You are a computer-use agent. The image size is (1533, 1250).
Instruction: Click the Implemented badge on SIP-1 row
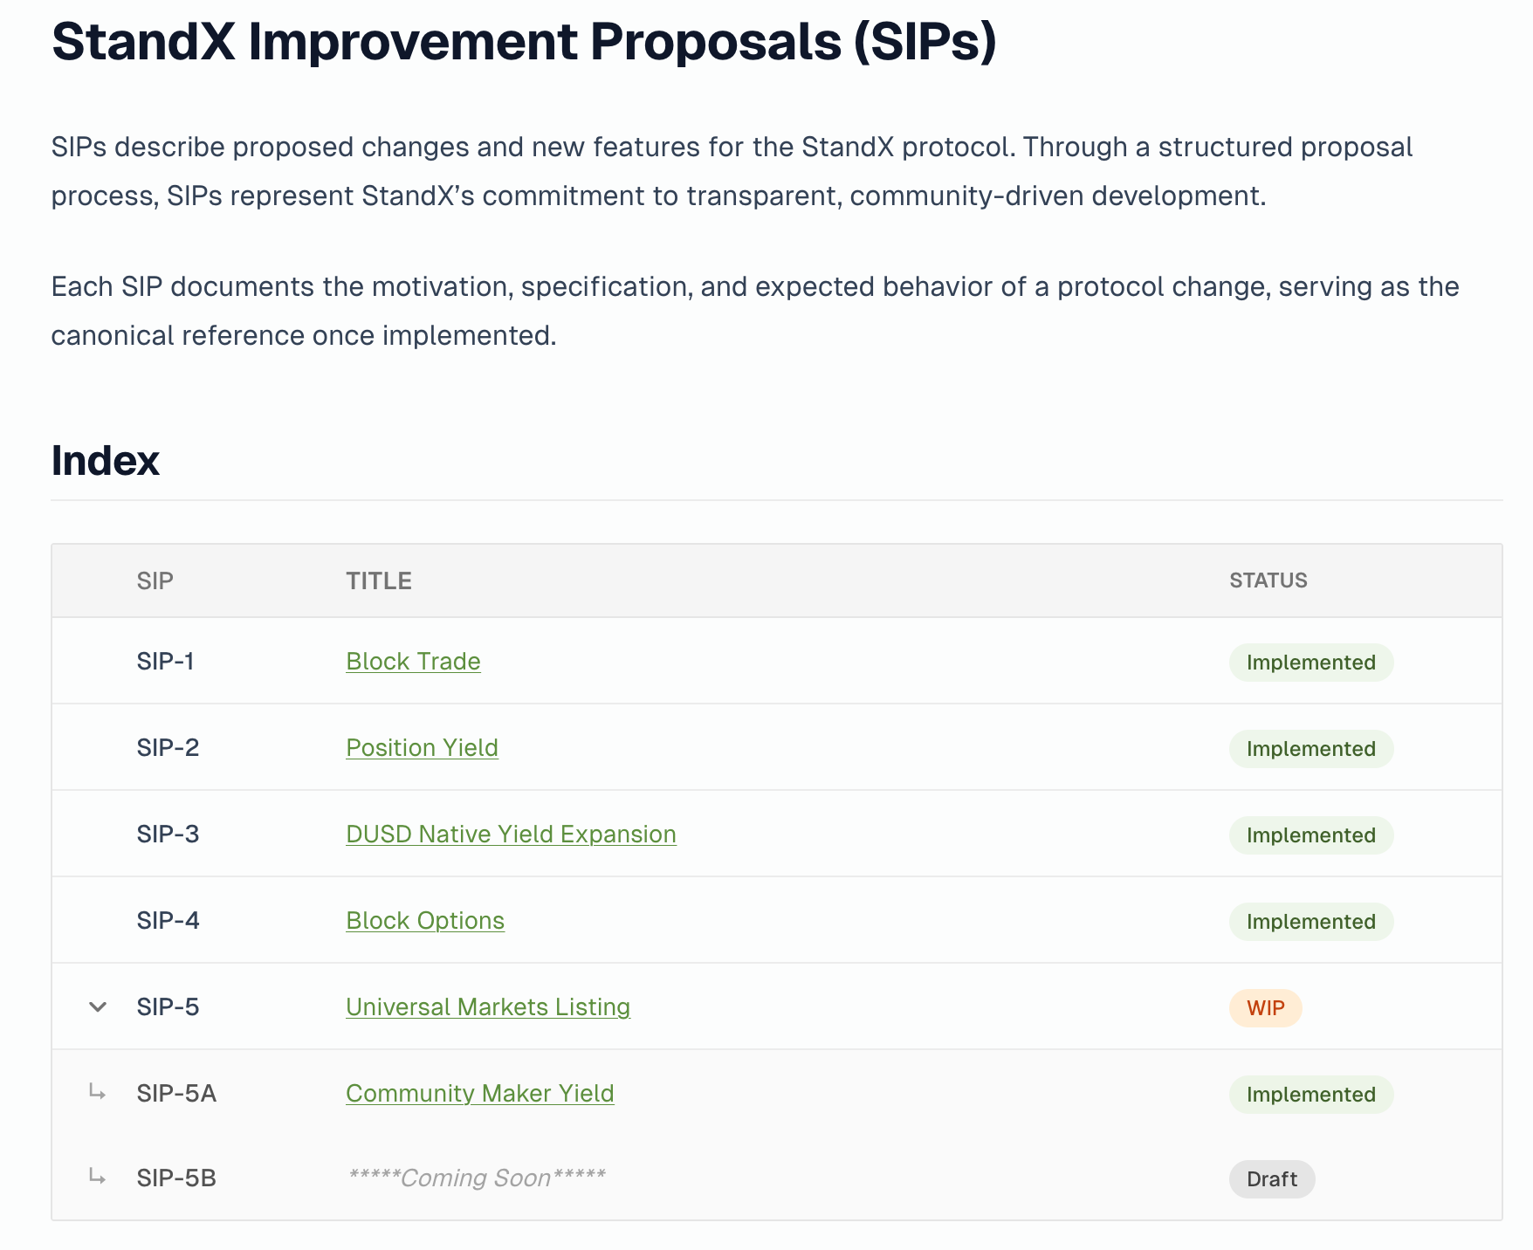coord(1311,663)
